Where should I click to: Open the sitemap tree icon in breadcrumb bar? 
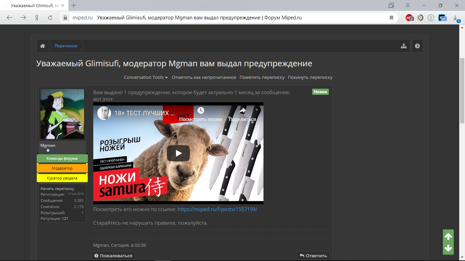tap(404, 46)
